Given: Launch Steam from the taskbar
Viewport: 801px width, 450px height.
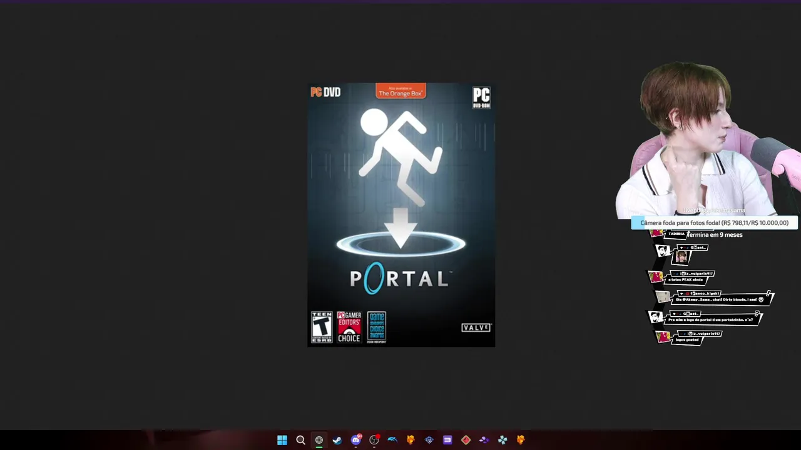Looking at the screenshot, I should pos(337,440).
